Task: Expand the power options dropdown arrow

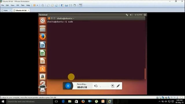Action: click(x=37, y=5)
